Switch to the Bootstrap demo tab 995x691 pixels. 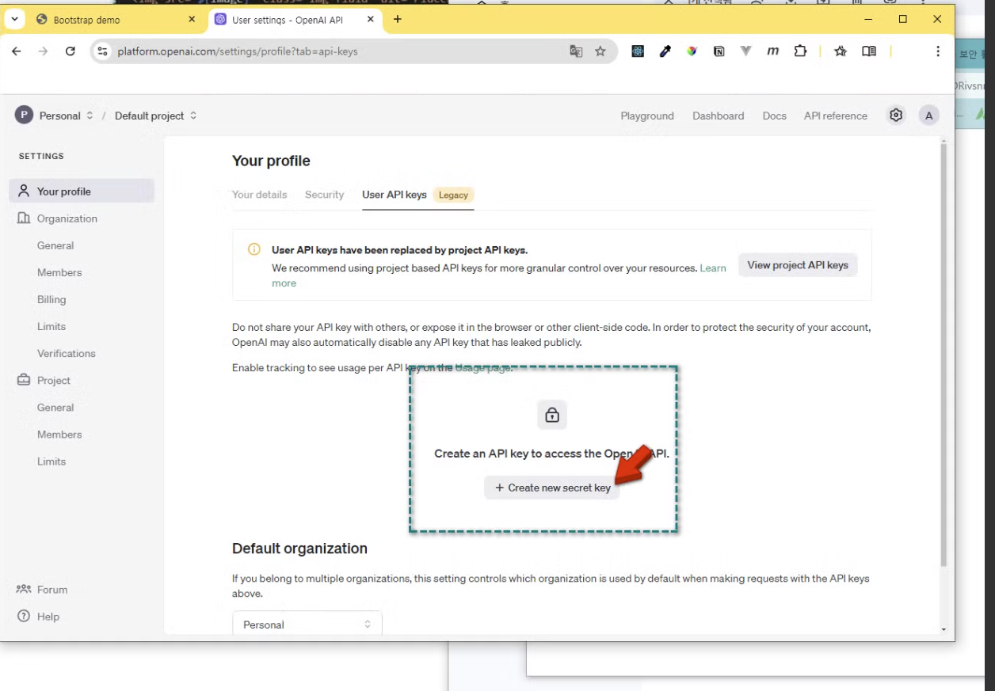[x=115, y=20]
